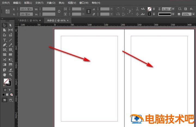Select the Gap tool
The height and width of the screenshot is (127, 196).
tap(11, 30)
